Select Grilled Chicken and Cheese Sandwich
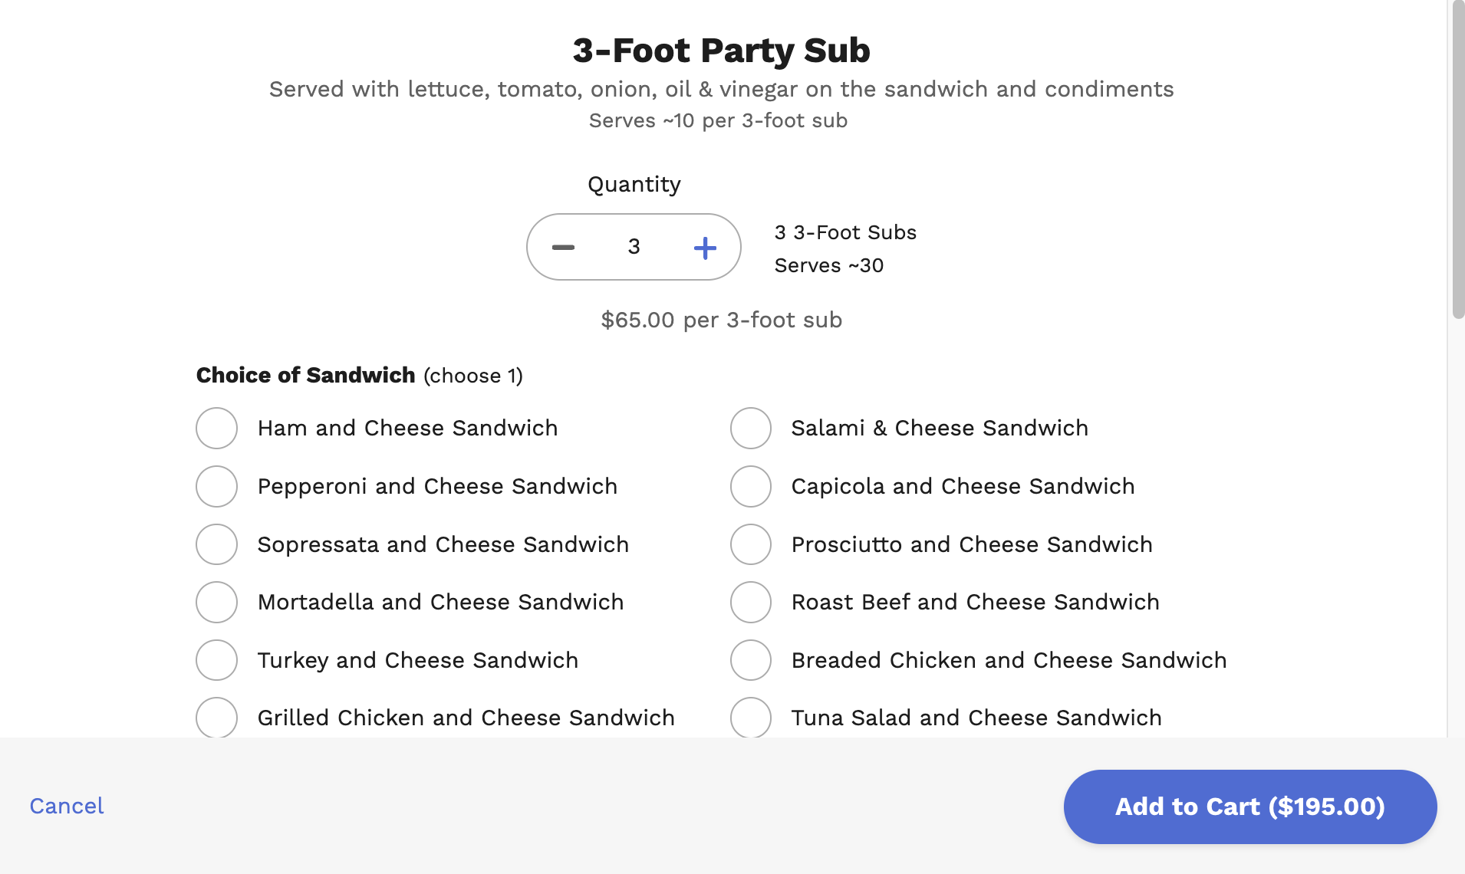Viewport: 1465px width, 874px height. coord(216,718)
